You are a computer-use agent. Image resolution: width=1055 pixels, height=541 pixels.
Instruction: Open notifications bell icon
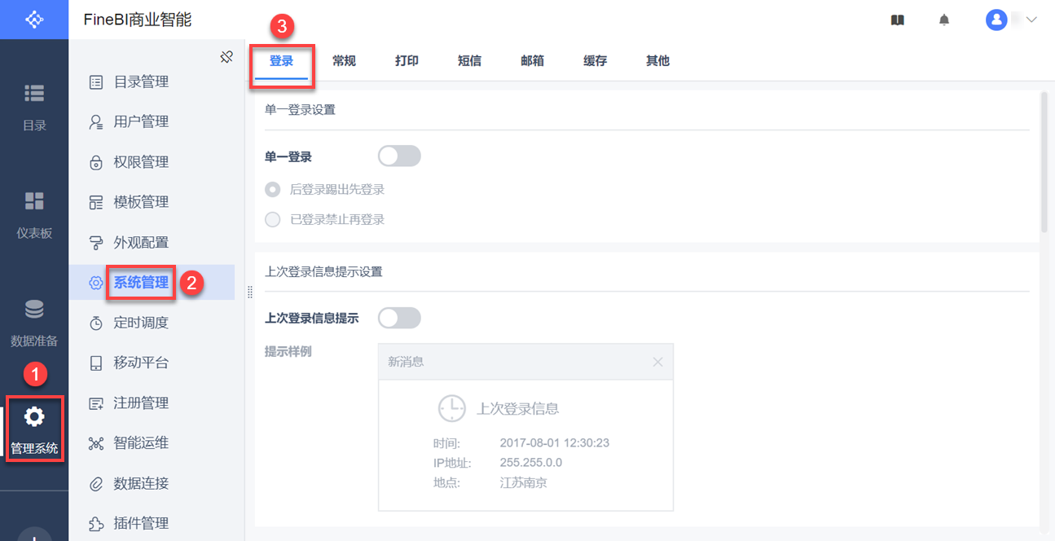pos(944,20)
